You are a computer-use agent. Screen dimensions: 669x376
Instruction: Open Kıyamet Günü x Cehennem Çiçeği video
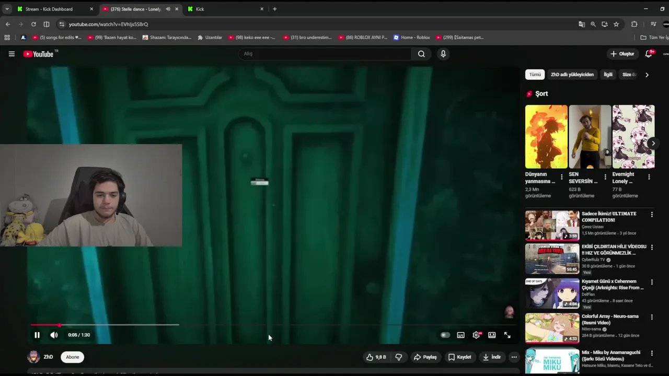(552, 293)
